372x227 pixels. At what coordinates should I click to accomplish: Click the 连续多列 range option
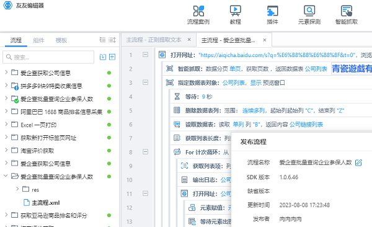[x=254, y=110]
